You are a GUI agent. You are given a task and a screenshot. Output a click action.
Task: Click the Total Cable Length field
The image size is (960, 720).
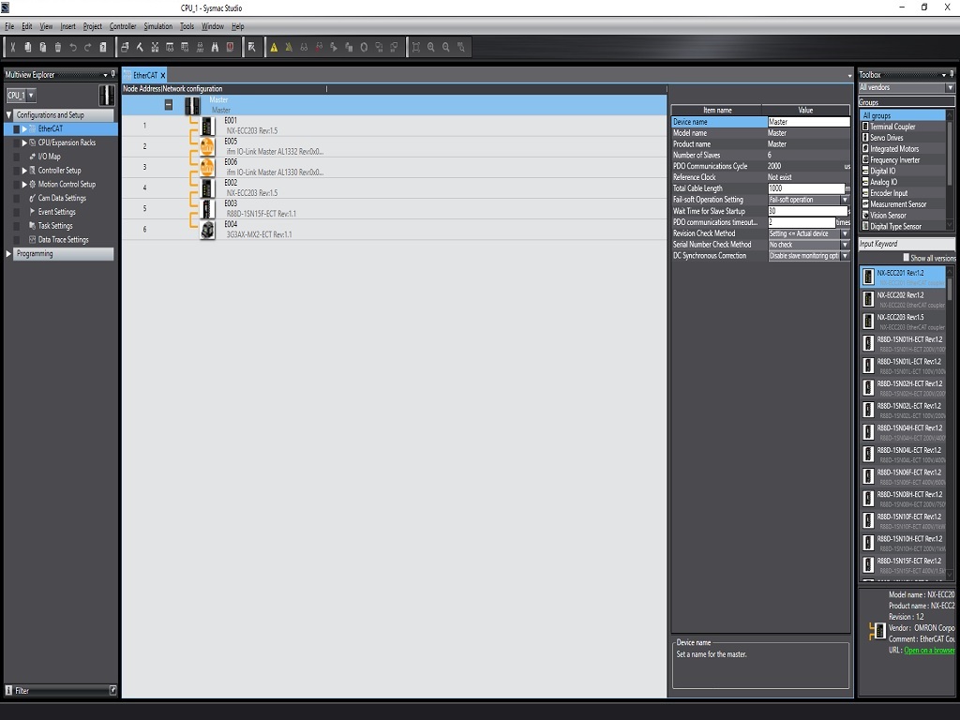806,188
